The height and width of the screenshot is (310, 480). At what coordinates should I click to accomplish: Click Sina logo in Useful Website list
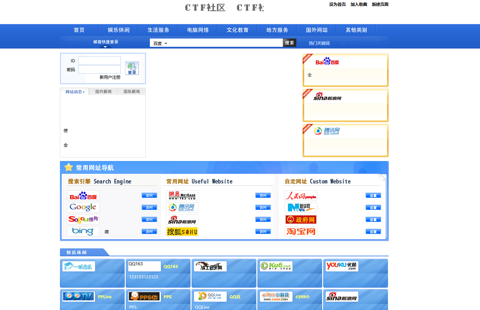[182, 220]
